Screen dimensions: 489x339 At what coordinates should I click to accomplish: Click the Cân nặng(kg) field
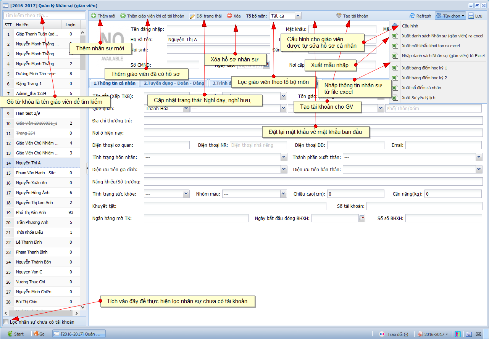pos(453,194)
